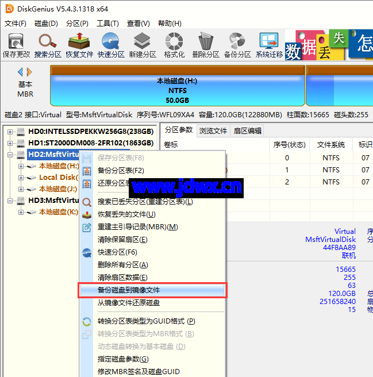The width and height of the screenshot is (373, 377).
Task: Open the 搜索分区 search partition tool
Action: pyautogui.click(x=48, y=45)
